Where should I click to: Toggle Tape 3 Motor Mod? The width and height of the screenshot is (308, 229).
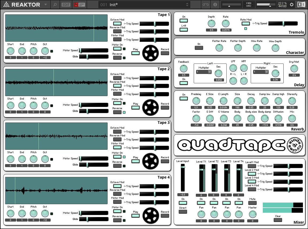[x=117, y=148]
